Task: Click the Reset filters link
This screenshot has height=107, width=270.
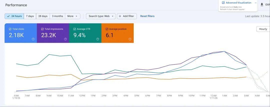Action: (x=147, y=16)
